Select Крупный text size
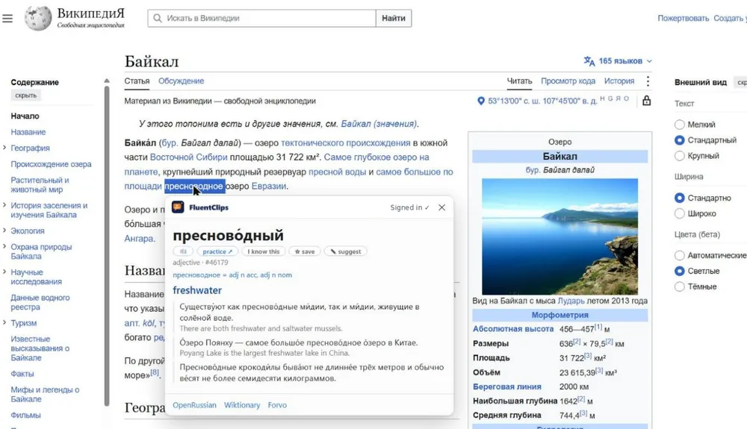The width and height of the screenshot is (747, 429). 679,156
